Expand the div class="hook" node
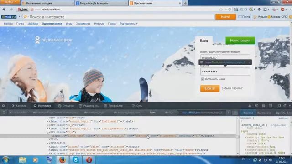The image size is (292, 164). [47, 118]
